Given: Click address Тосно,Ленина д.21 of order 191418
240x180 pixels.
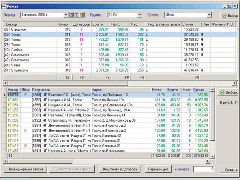Looking at the screenshot, I should coord(106,141).
